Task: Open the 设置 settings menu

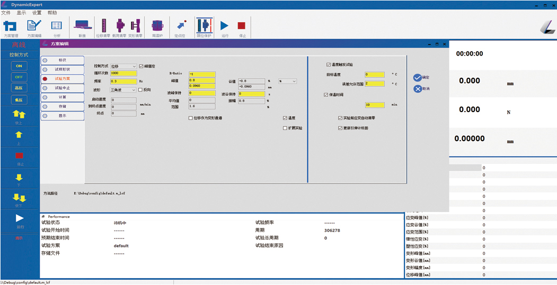Action: (37, 13)
